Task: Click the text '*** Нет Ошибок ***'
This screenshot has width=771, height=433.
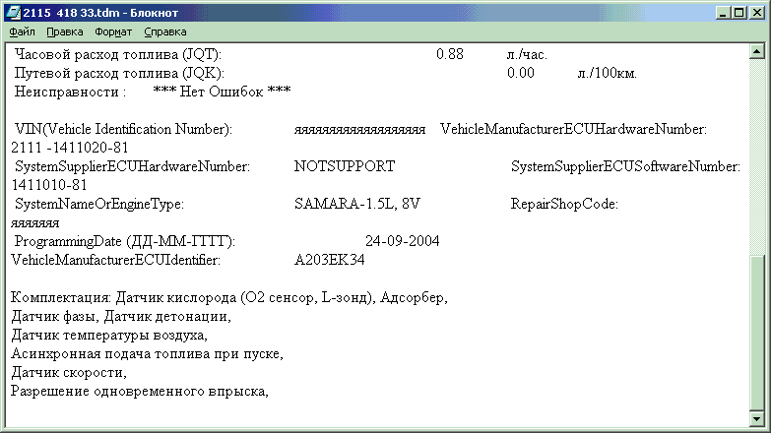Action: (222, 92)
